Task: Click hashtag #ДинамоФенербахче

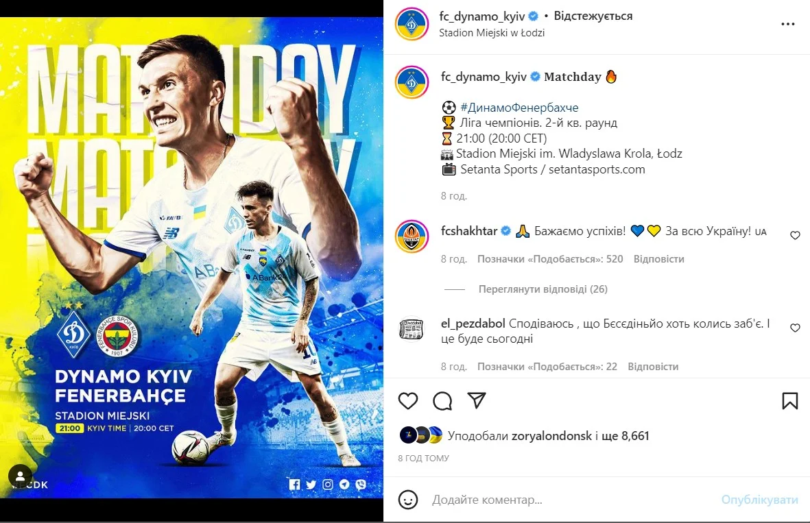Action: (x=519, y=108)
